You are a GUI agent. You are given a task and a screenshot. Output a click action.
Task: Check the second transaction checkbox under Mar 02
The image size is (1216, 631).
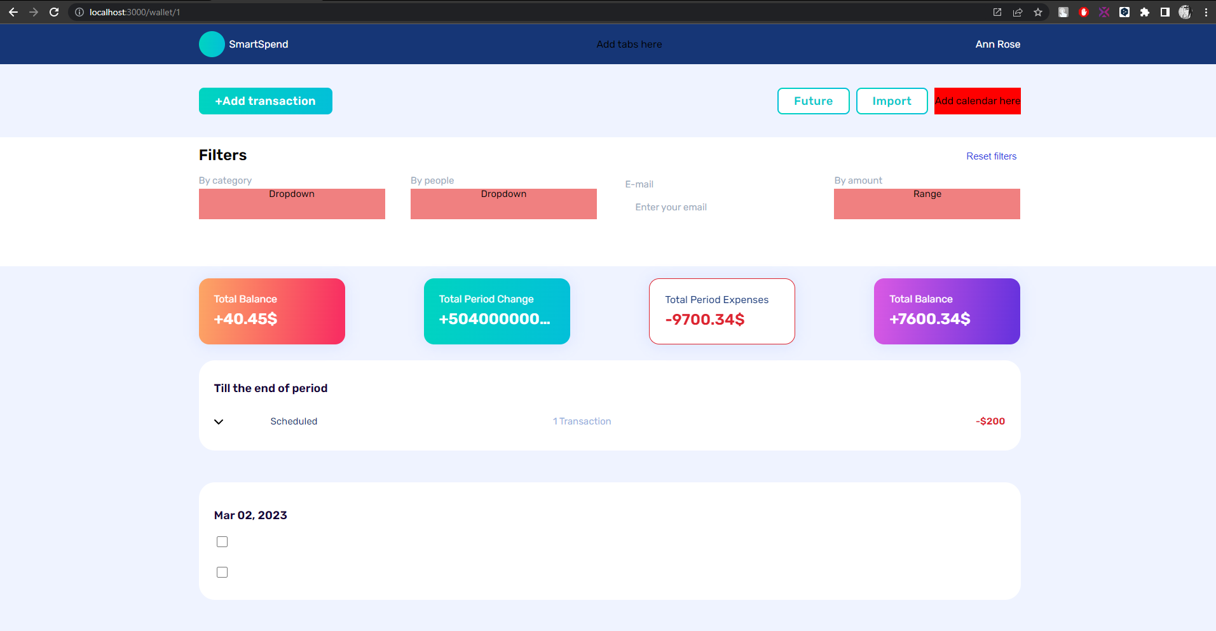point(222,572)
